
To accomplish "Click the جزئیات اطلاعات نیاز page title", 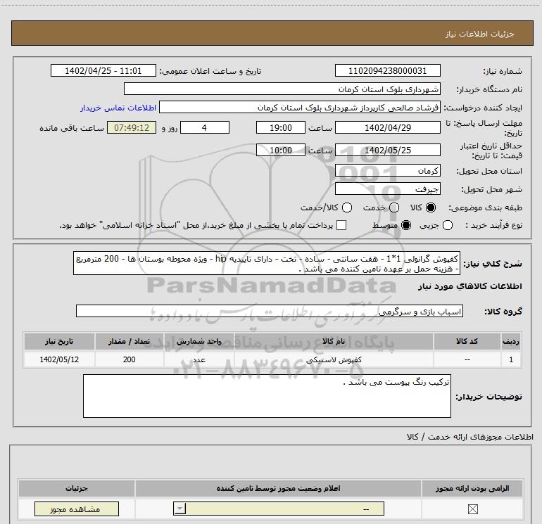I will (x=480, y=34).
